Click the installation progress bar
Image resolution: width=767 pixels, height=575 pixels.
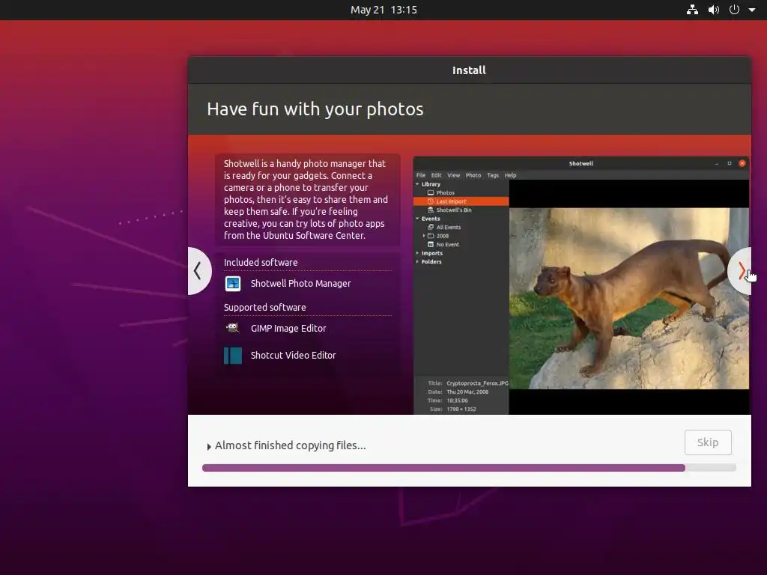469,468
